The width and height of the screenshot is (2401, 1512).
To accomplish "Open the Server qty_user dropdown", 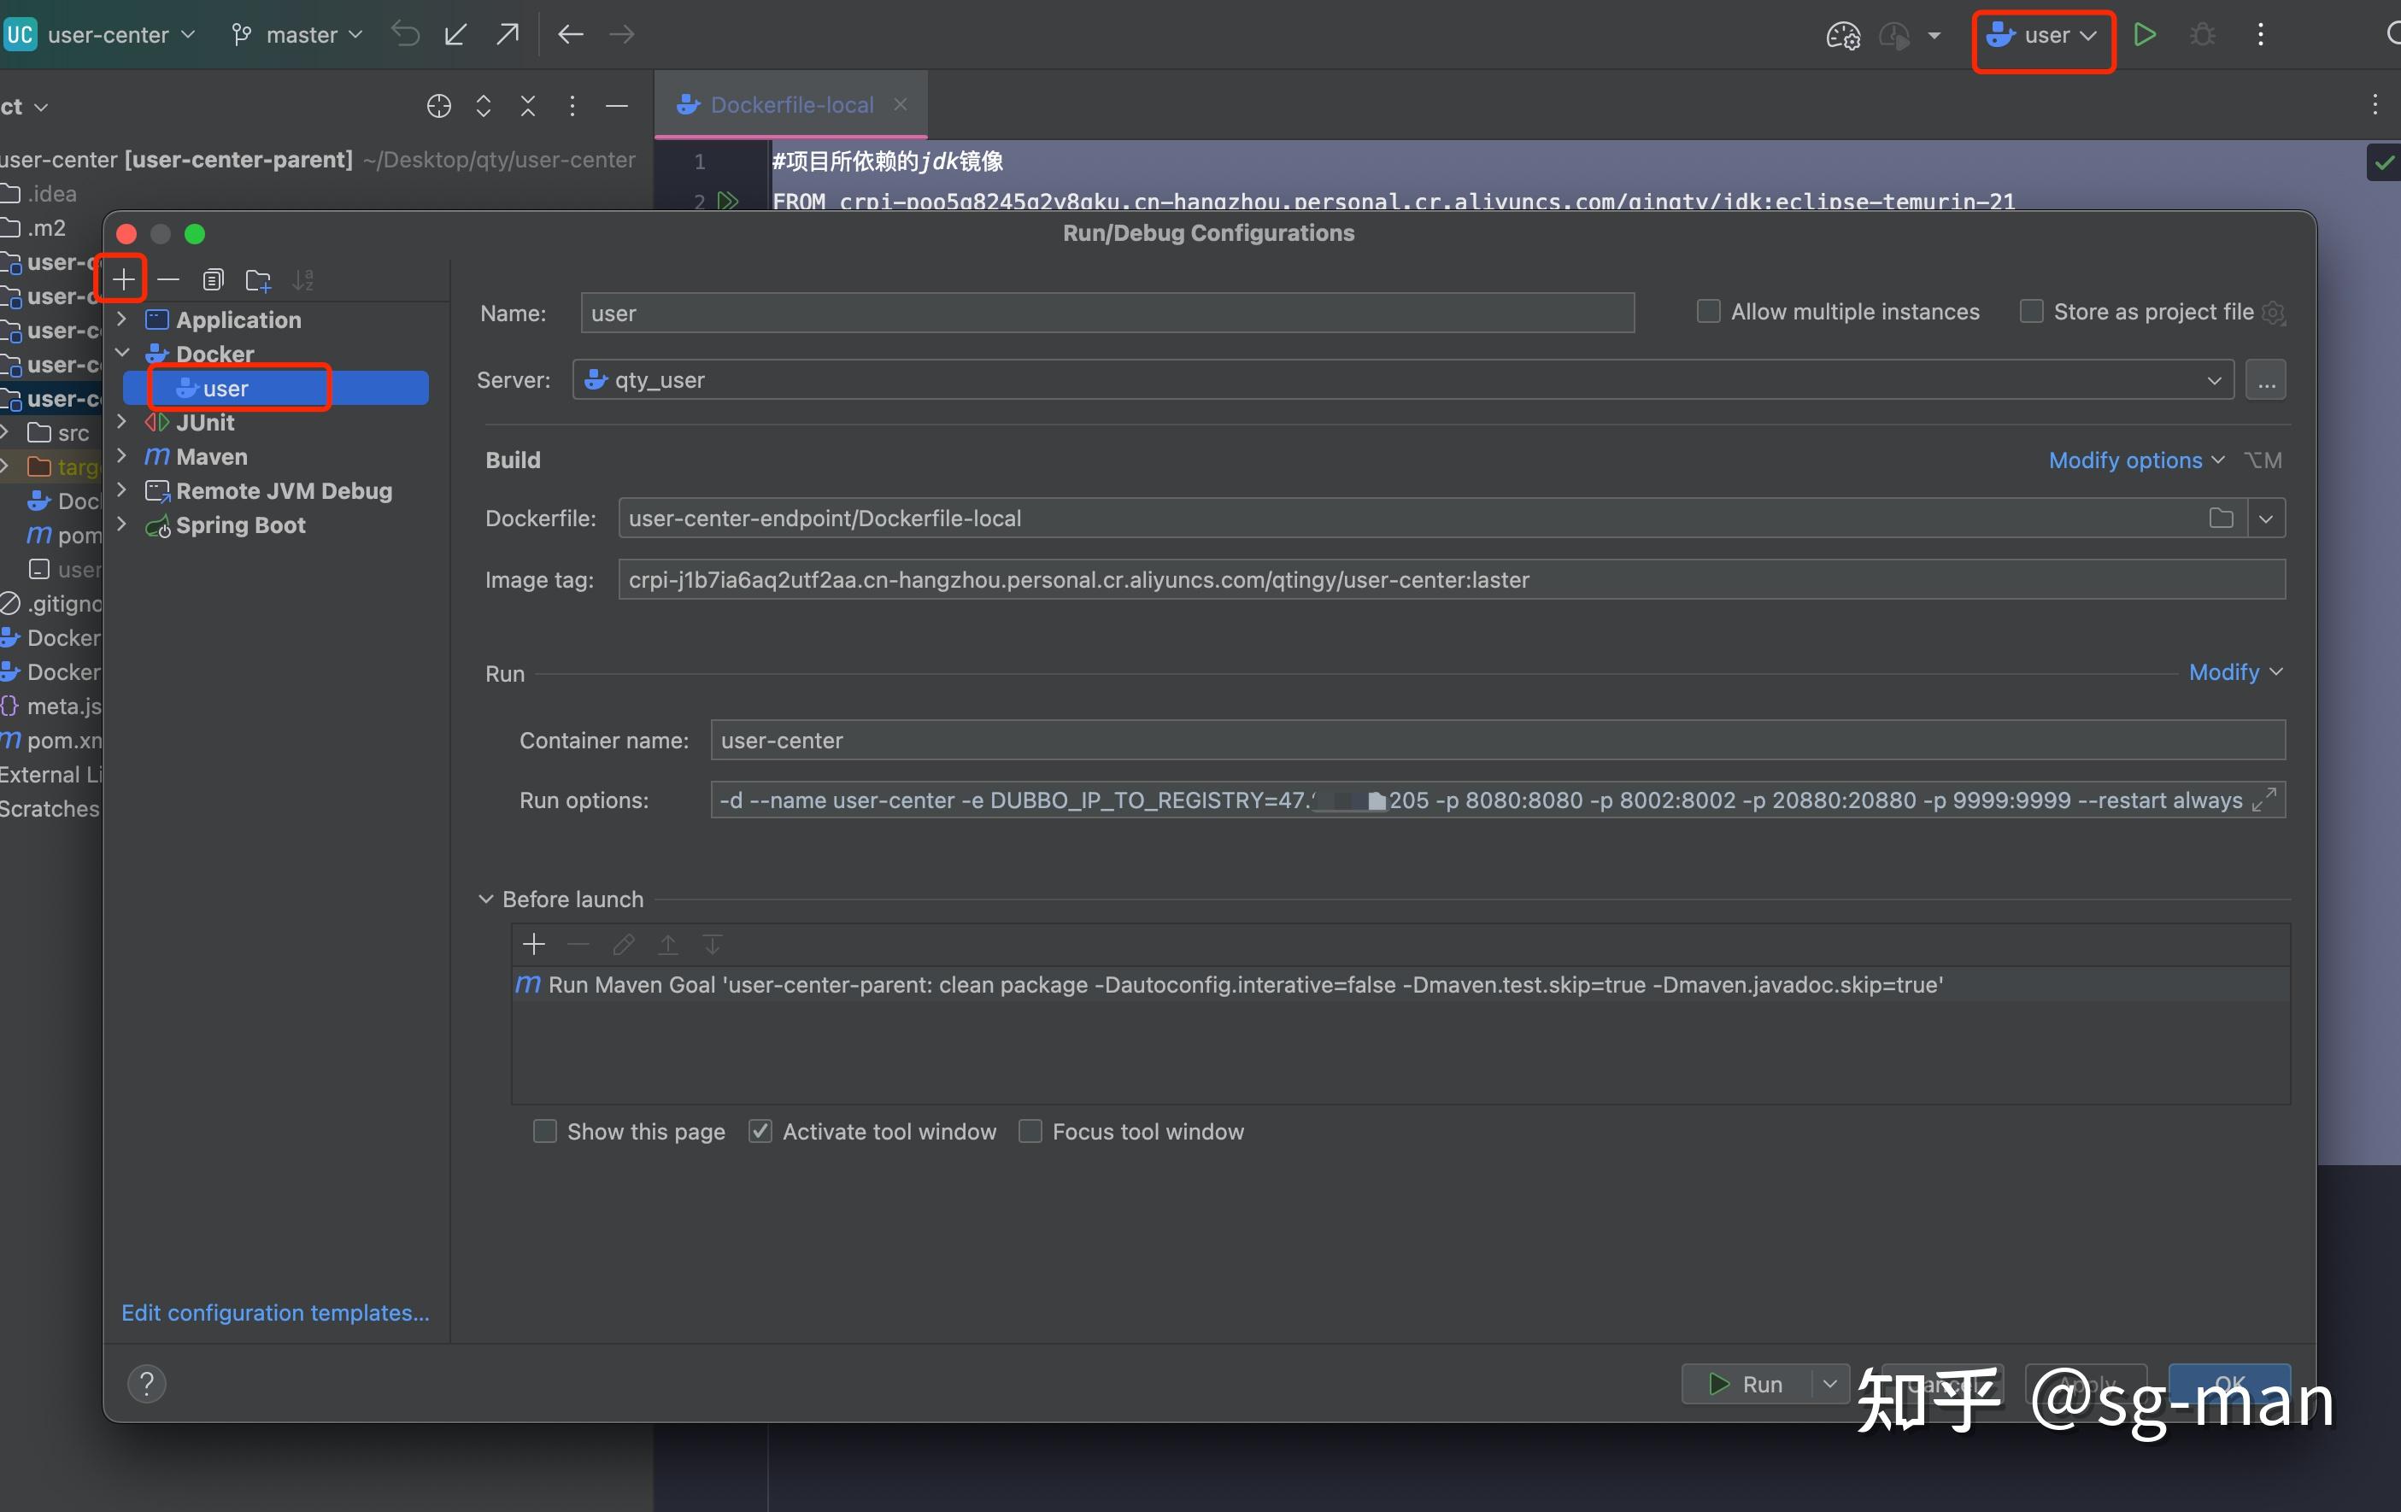I will pyautogui.click(x=2214, y=380).
